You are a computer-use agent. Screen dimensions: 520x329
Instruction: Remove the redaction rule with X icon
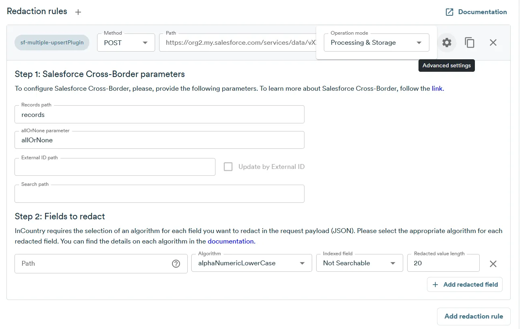[493, 42]
